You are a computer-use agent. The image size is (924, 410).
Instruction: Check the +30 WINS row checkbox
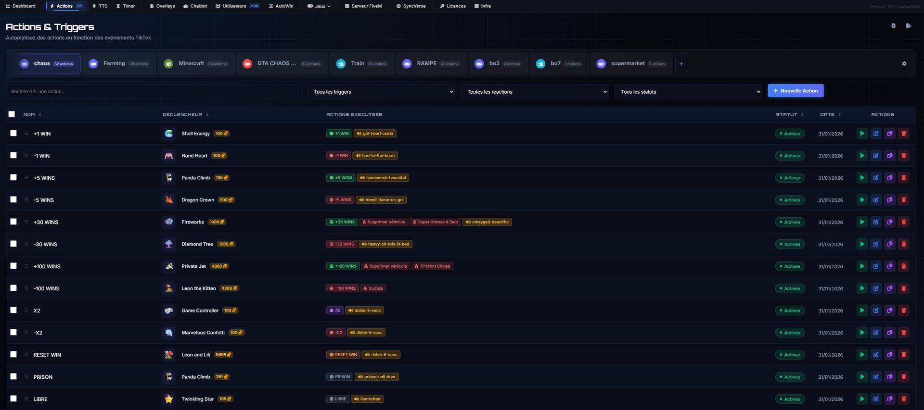coord(13,222)
